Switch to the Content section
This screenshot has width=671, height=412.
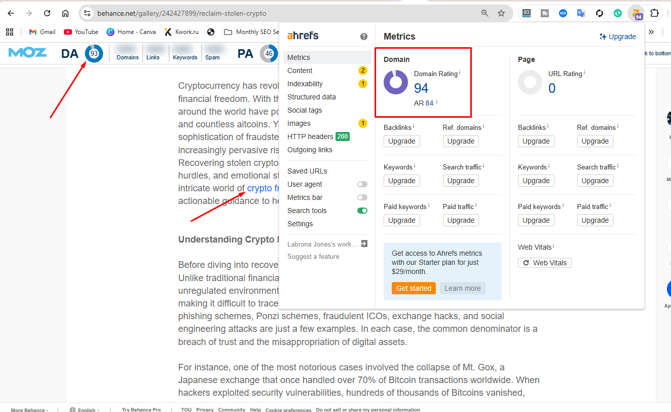pos(300,70)
